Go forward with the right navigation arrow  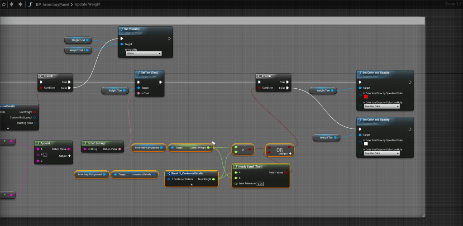click(19, 4)
